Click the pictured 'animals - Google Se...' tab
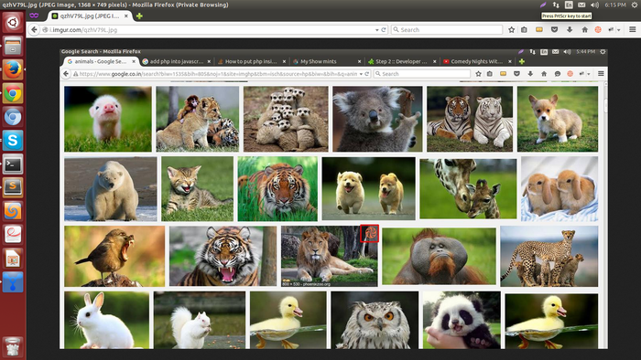641x360 pixels. coord(101,61)
